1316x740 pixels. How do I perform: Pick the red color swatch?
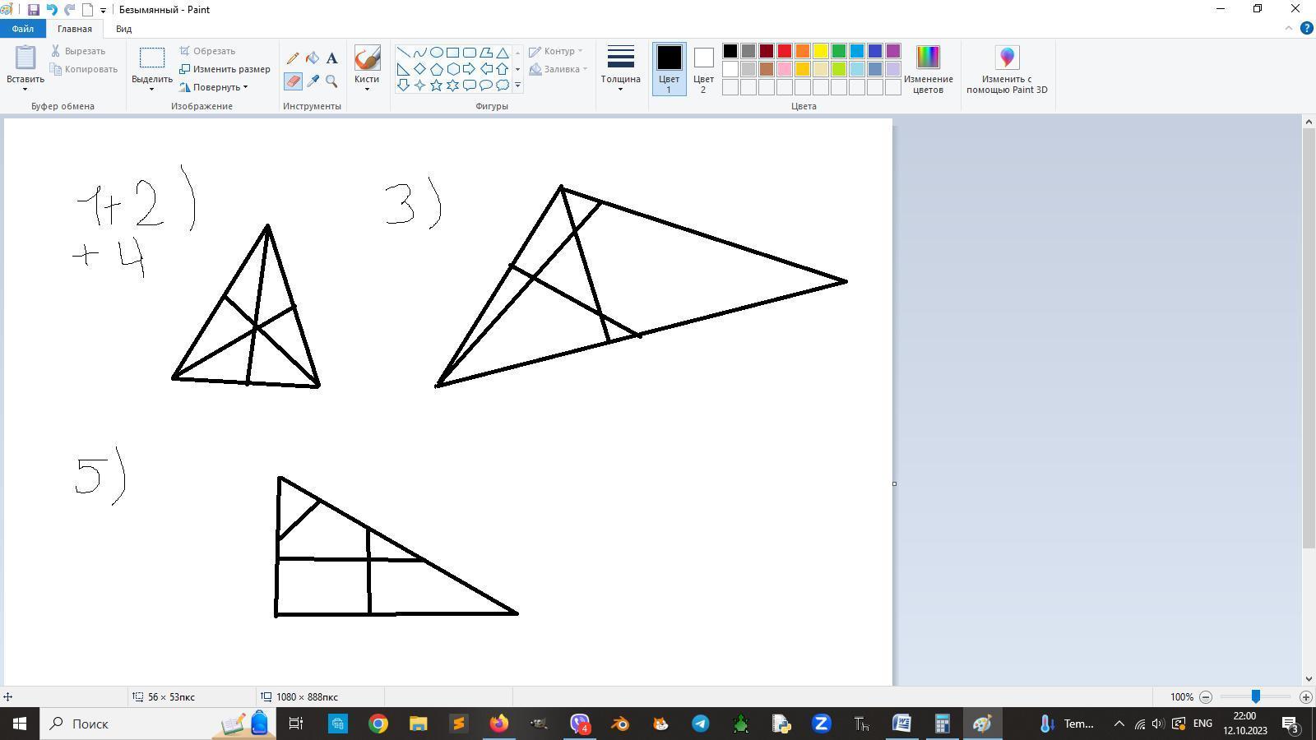pos(785,51)
